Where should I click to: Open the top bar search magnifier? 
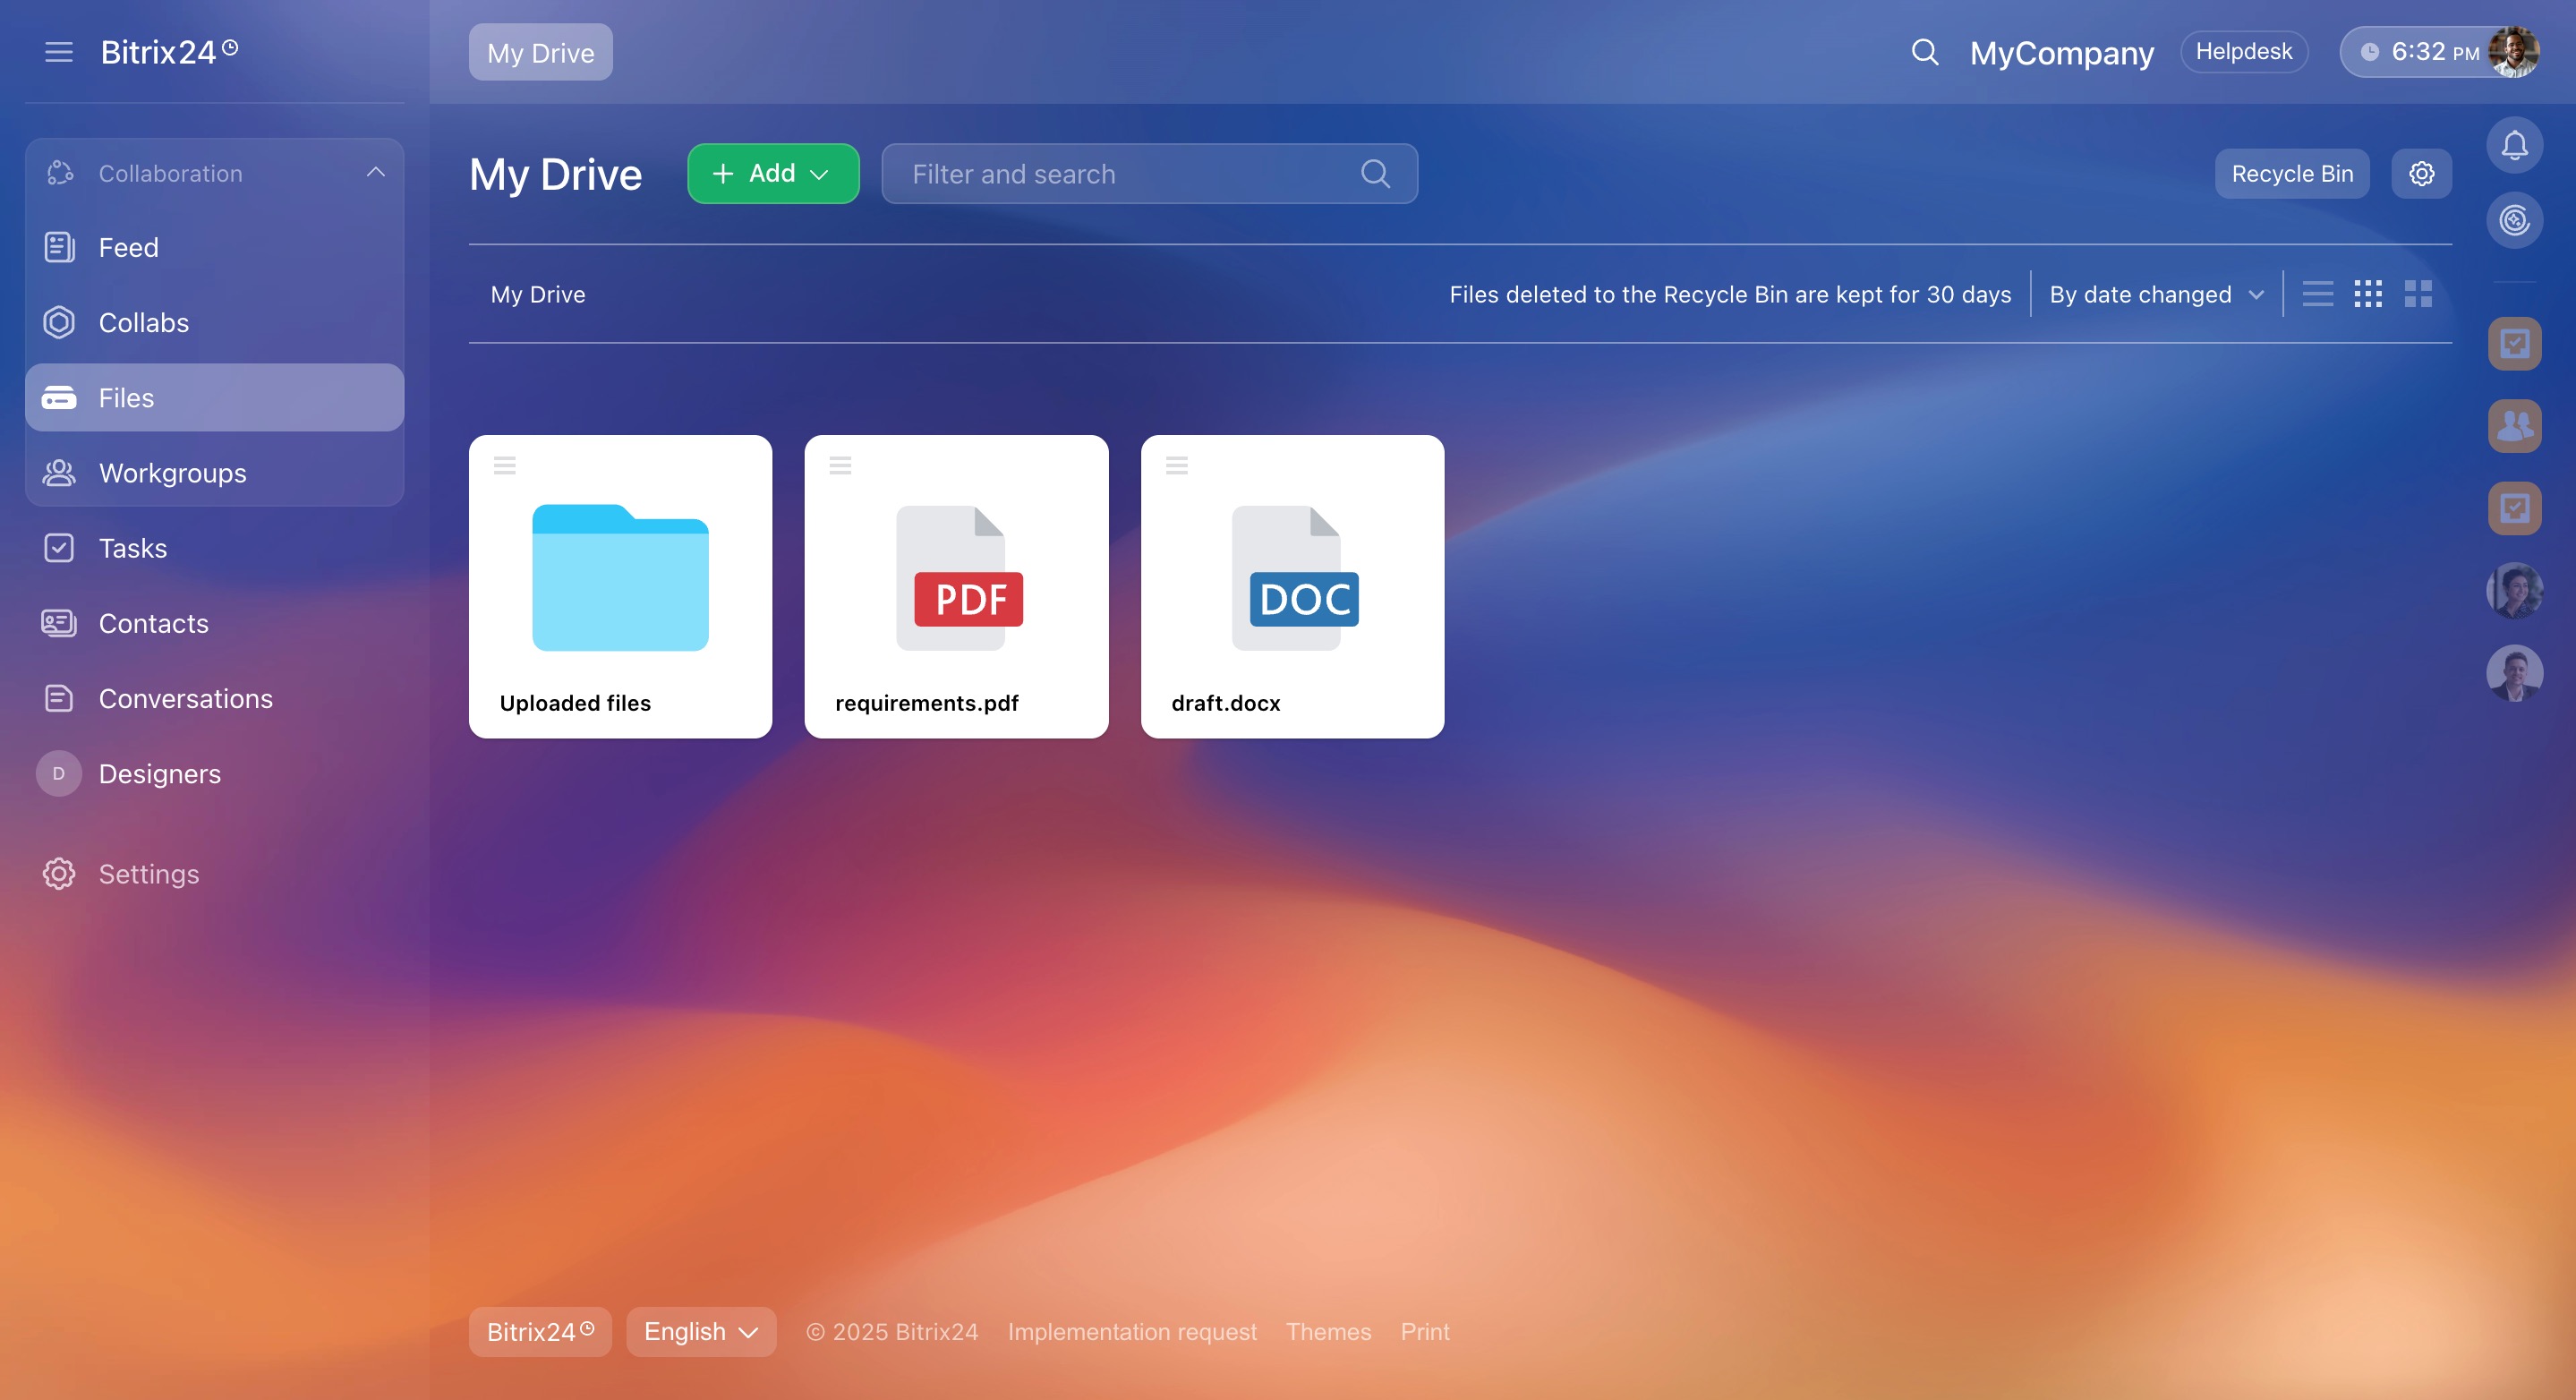pos(1924,52)
